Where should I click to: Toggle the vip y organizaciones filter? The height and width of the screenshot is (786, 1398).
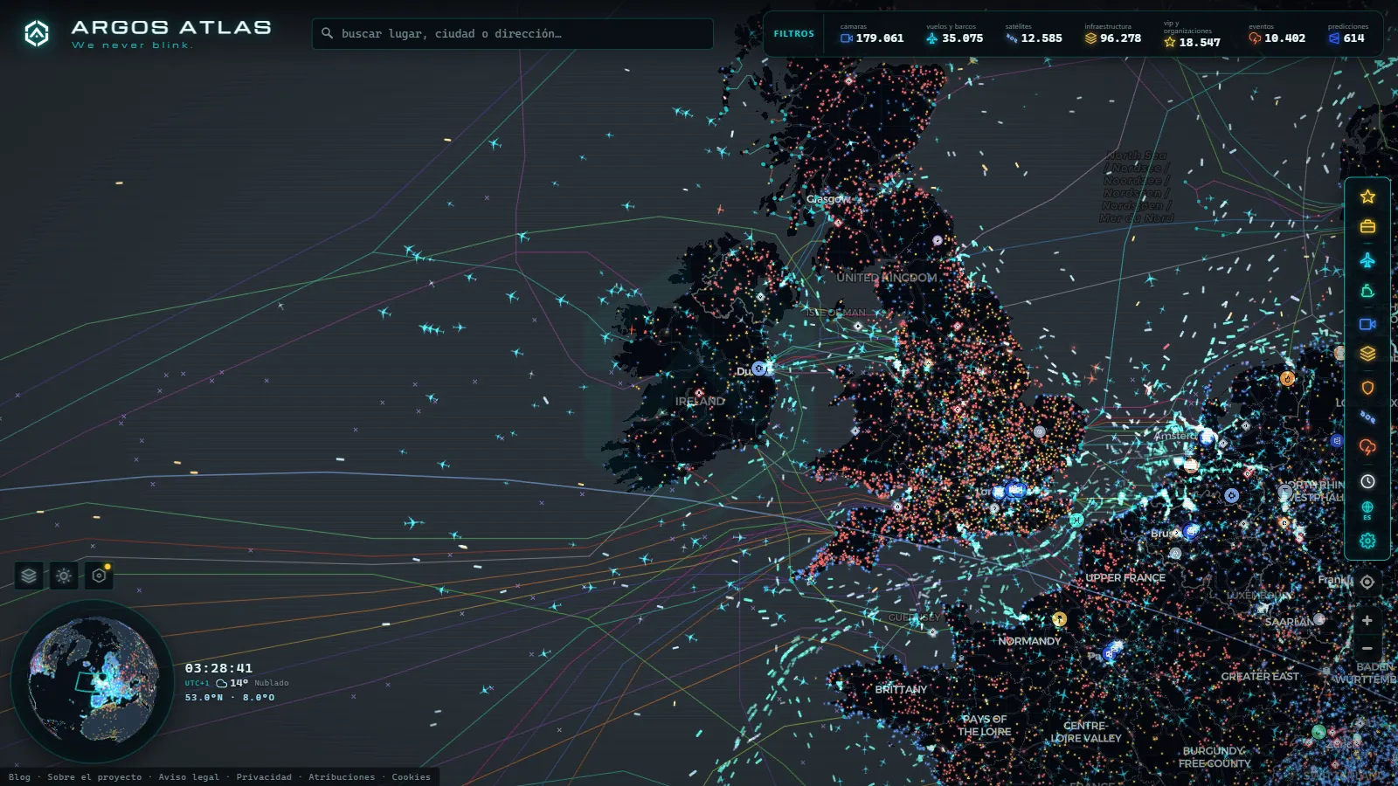coord(1192,34)
